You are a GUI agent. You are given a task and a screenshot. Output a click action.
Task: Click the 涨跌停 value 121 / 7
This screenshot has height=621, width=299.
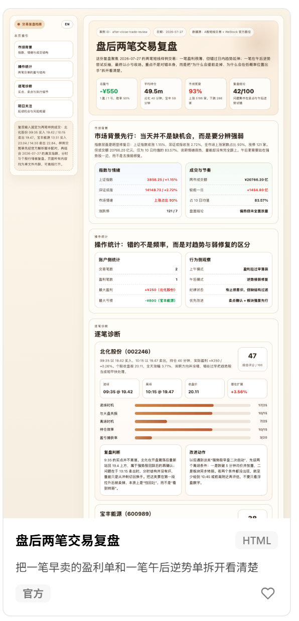tap(172, 211)
